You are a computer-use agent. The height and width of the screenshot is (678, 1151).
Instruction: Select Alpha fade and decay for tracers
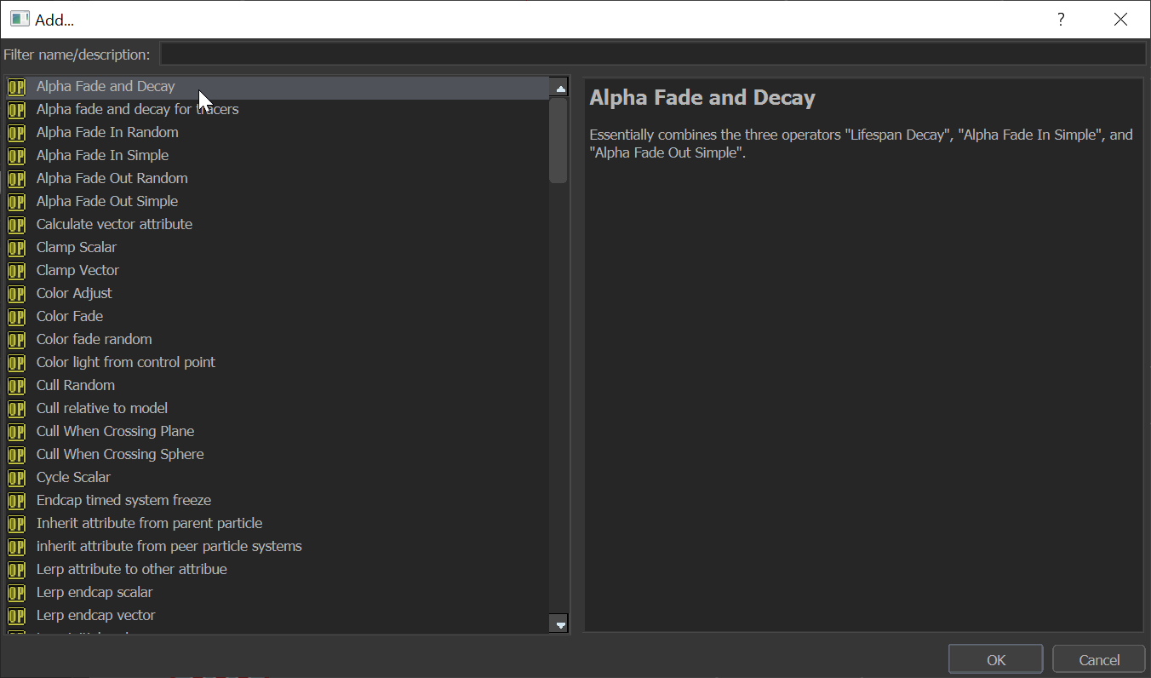point(278,110)
